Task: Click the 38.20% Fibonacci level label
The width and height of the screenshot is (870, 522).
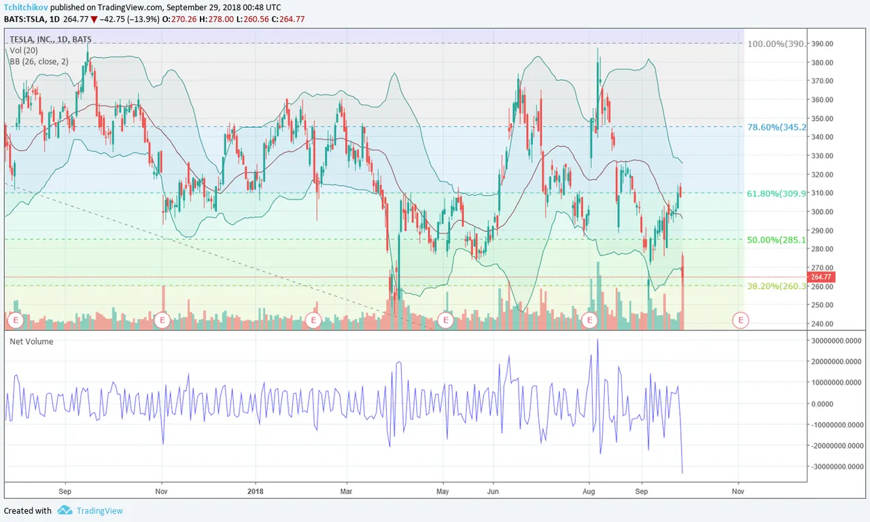Action: pos(777,286)
